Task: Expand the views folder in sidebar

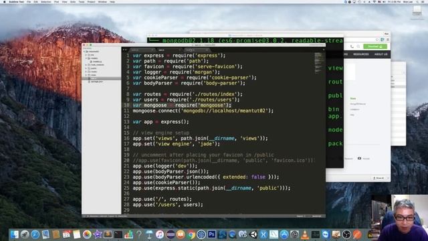Action: pyautogui.click(x=86, y=75)
